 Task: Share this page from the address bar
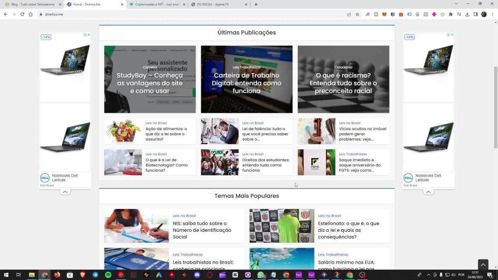pyautogui.click(x=349, y=14)
